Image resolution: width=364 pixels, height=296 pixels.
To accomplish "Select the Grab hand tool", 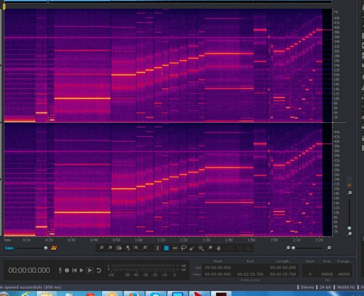I will (219, 248).
